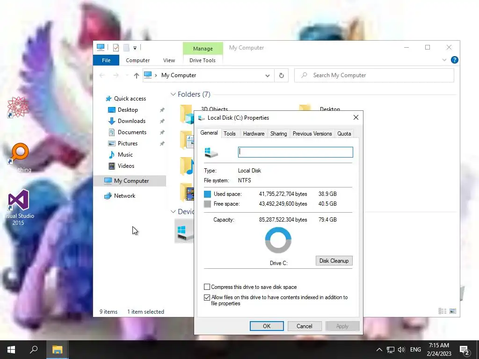Show hidden system tray icons

click(x=379, y=350)
